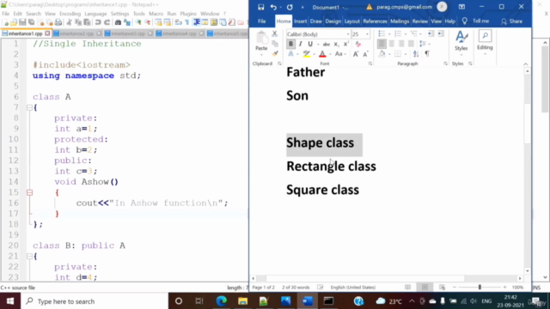Click the Notepad++ Find binoculars icon
Viewport: 550px width, 309px height.
[118, 22]
